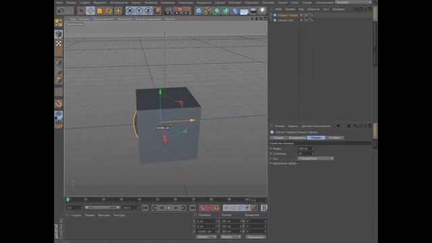Switch to Polygons mode in left sidebar

point(59,80)
